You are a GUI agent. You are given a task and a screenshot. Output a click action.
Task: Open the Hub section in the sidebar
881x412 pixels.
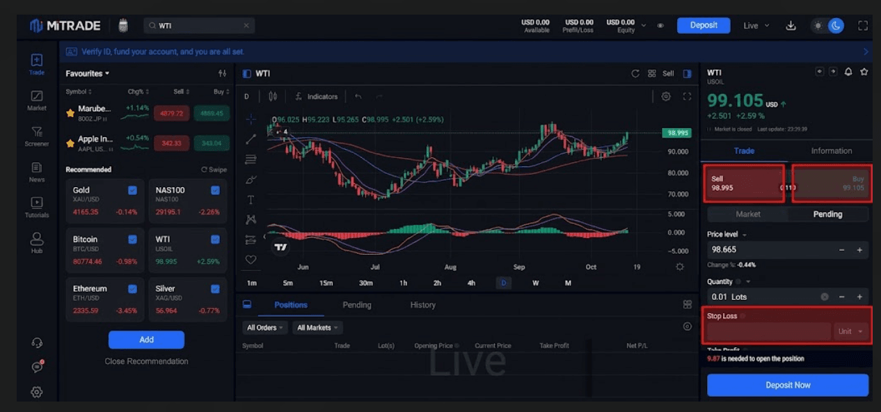(x=37, y=242)
